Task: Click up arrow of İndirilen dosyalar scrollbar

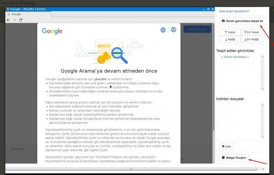Action: pos(262,105)
